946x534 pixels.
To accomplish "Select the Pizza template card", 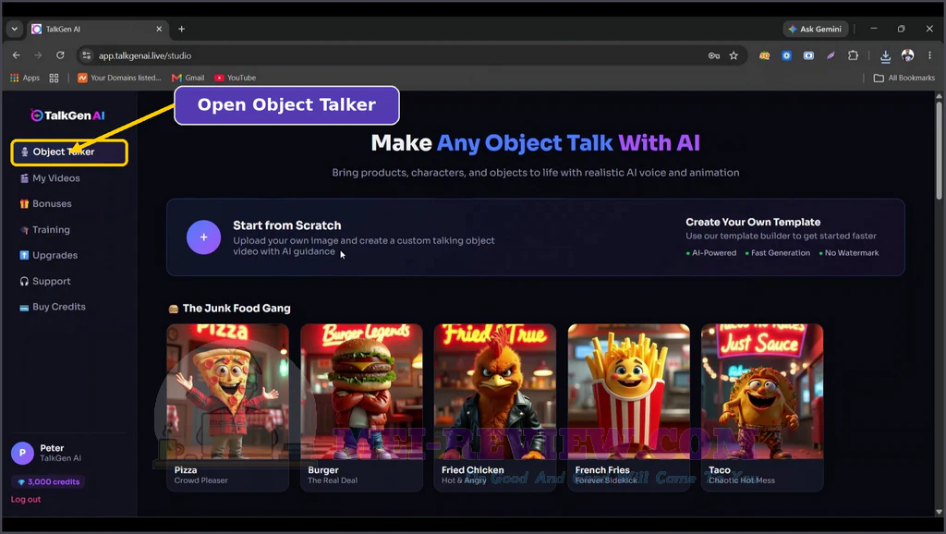I will tap(227, 407).
